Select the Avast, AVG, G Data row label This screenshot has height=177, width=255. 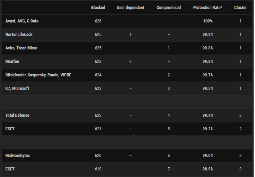pyautogui.click(x=22, y=21)
